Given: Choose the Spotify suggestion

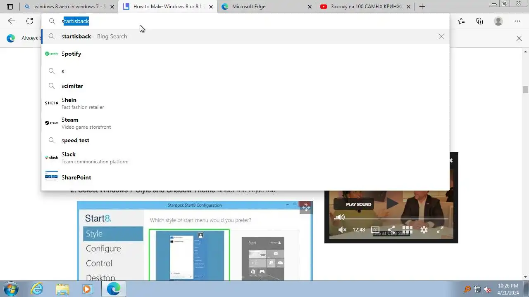Looking at the screenshot, I should pyautogui.click(x=245, y=54).
